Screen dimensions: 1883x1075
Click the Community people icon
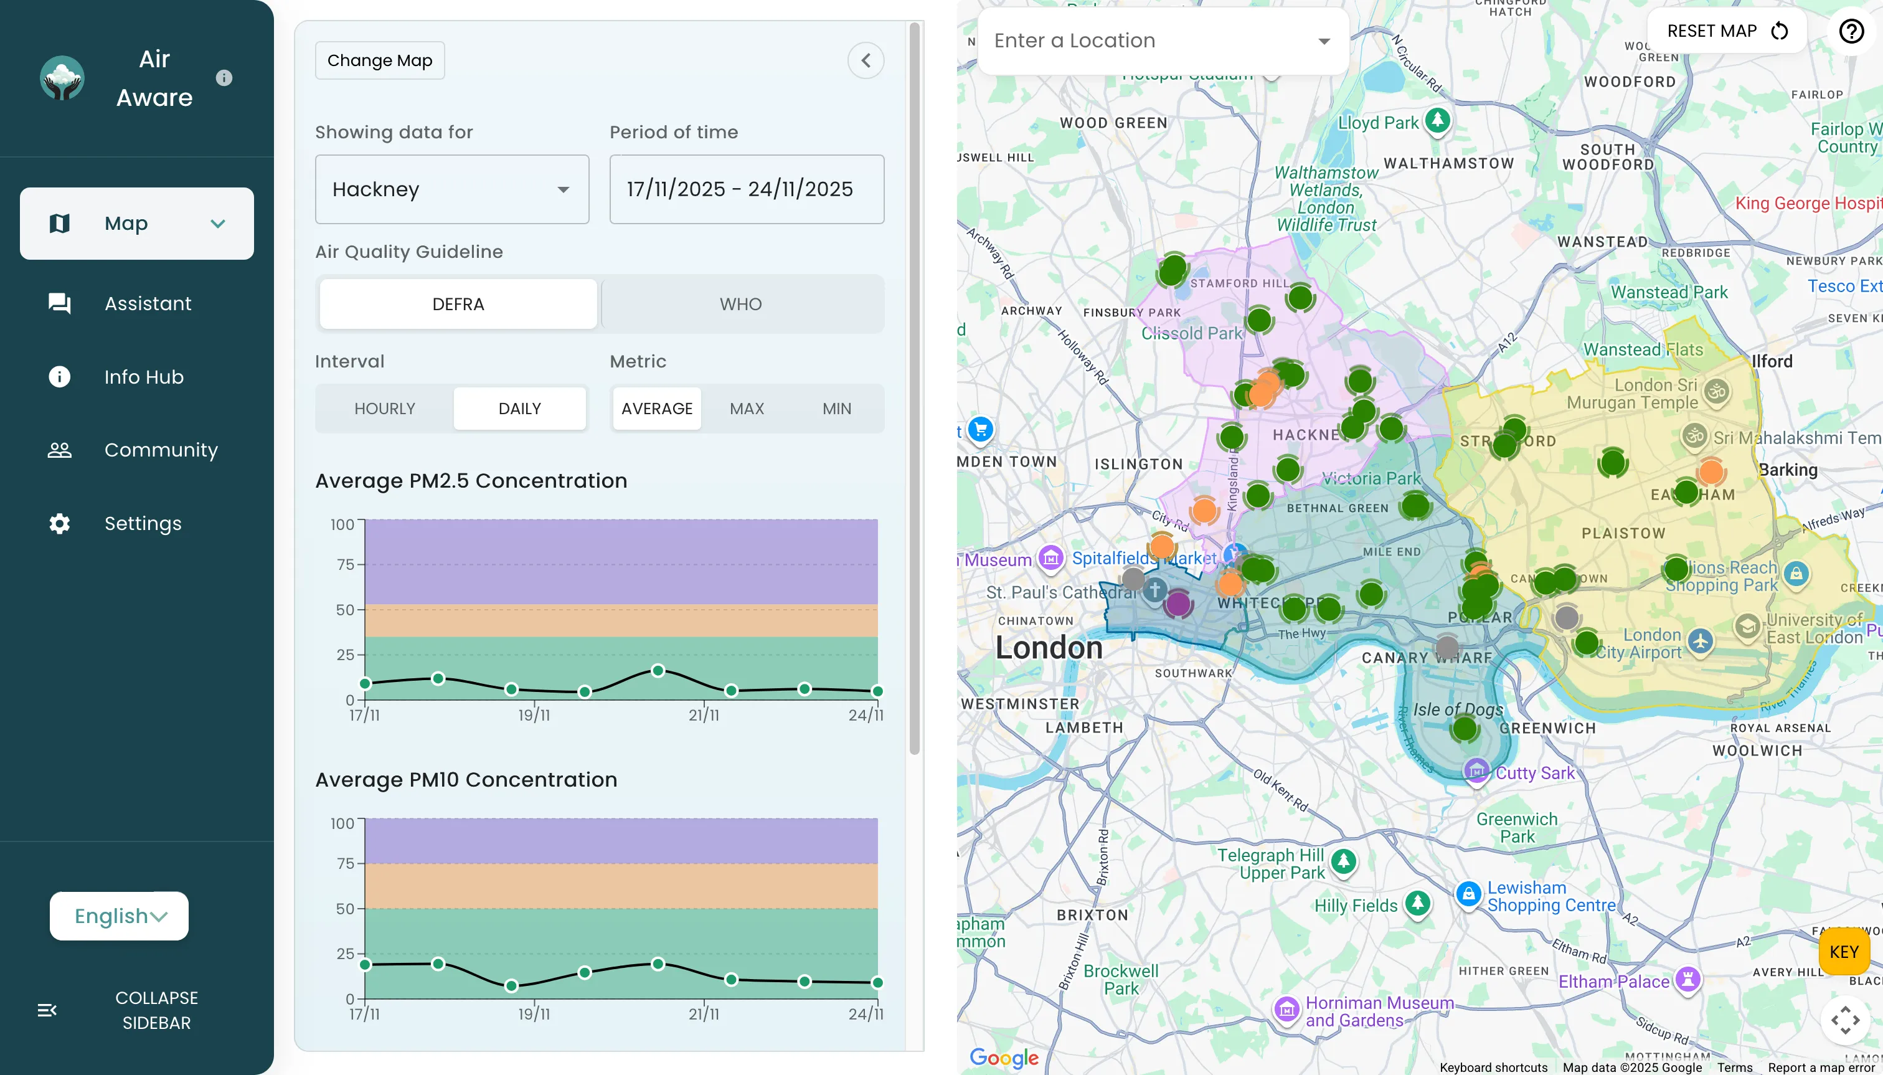coord(59,450)
